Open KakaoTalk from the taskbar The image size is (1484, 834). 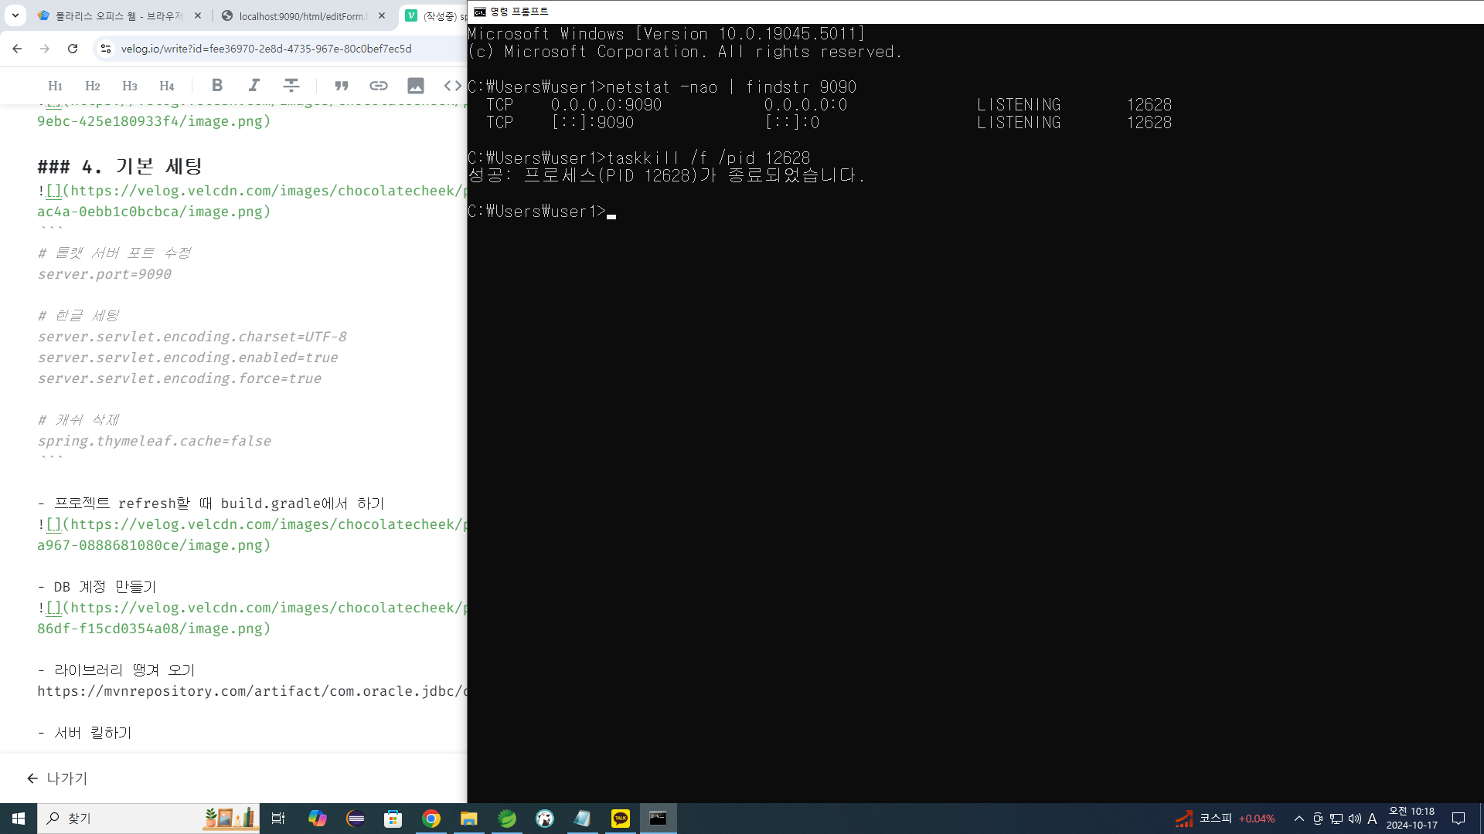[621, 819]
